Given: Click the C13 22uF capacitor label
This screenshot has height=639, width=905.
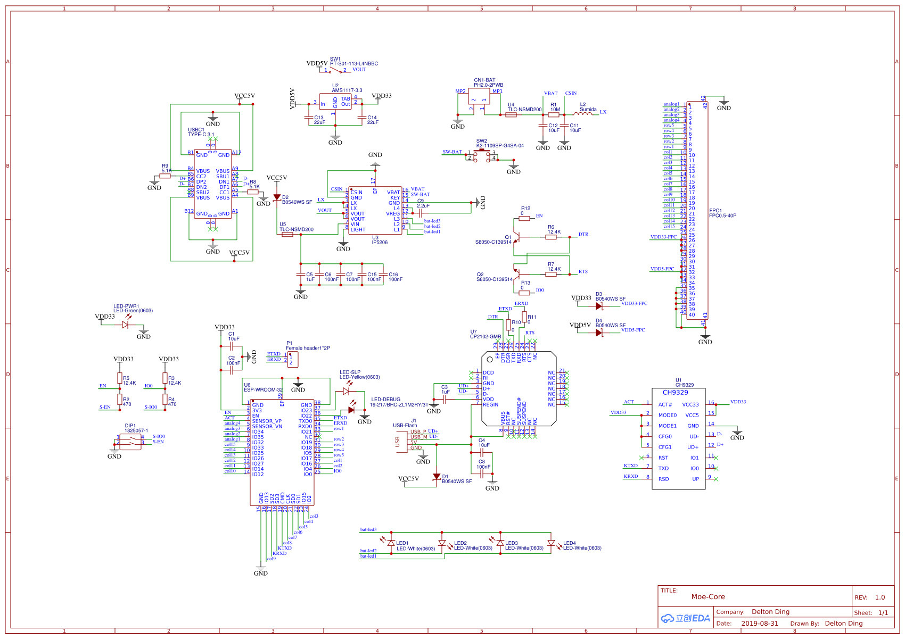Looking at the screenshot, I should click(319, 120).
